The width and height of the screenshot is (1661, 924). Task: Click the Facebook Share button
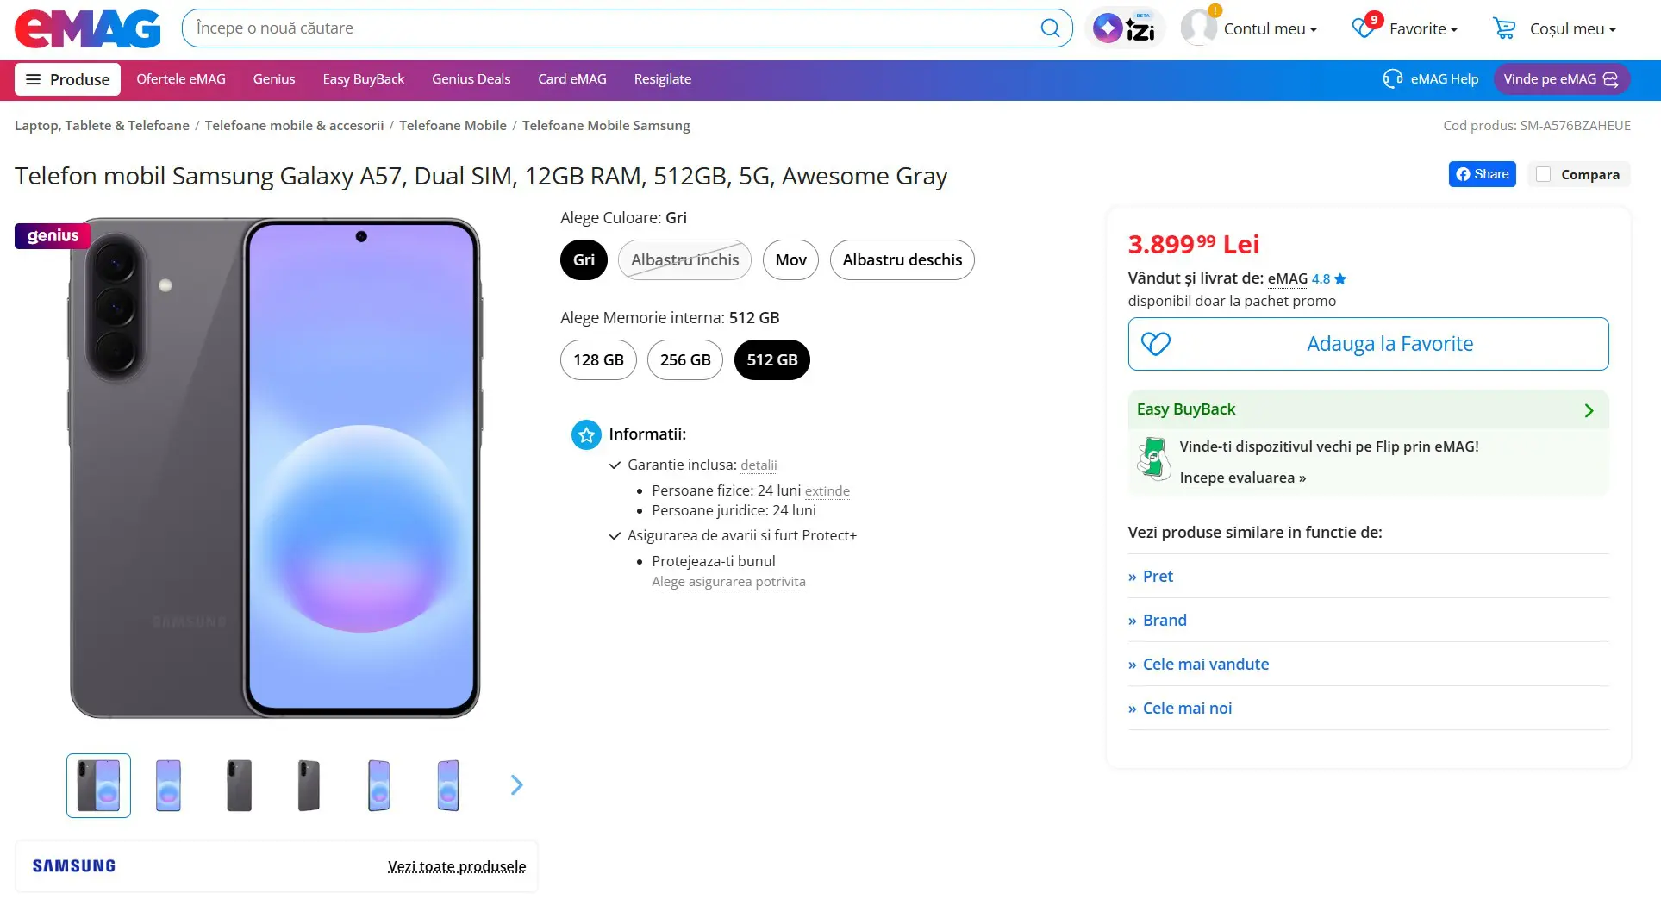tap(1482, 174)
